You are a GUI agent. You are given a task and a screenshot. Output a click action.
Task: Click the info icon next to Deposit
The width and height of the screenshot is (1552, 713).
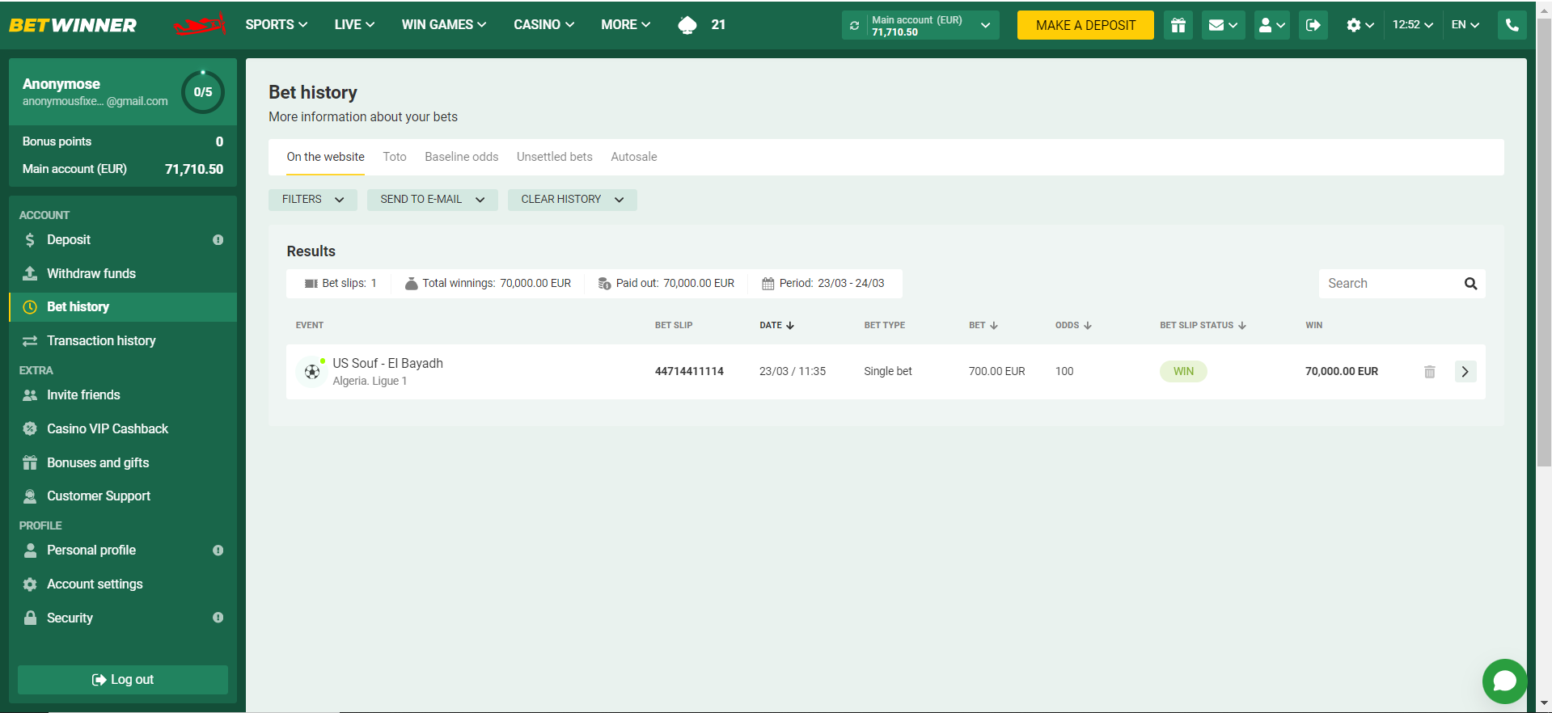218,240
